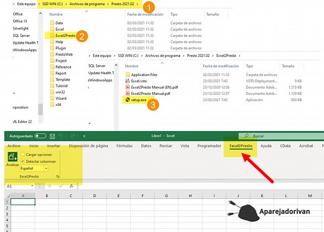Image resolution: width=324 pixels, height=232 pixels.
Task: Select row 3 header in the spreadsheet
Action: (x=7, y=214)
